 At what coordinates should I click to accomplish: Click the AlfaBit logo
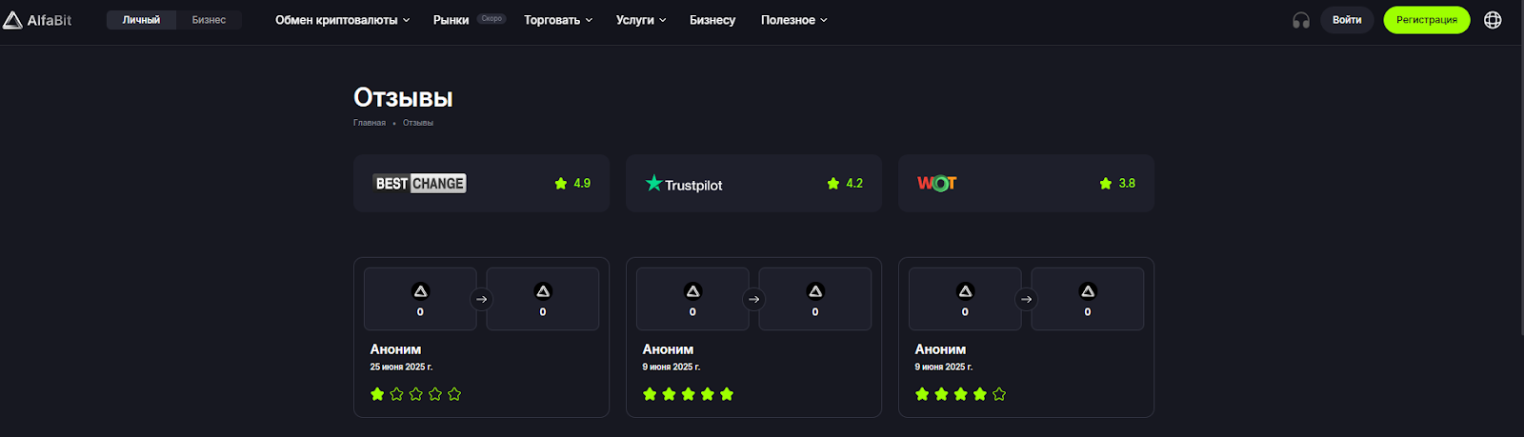point(37,20)
